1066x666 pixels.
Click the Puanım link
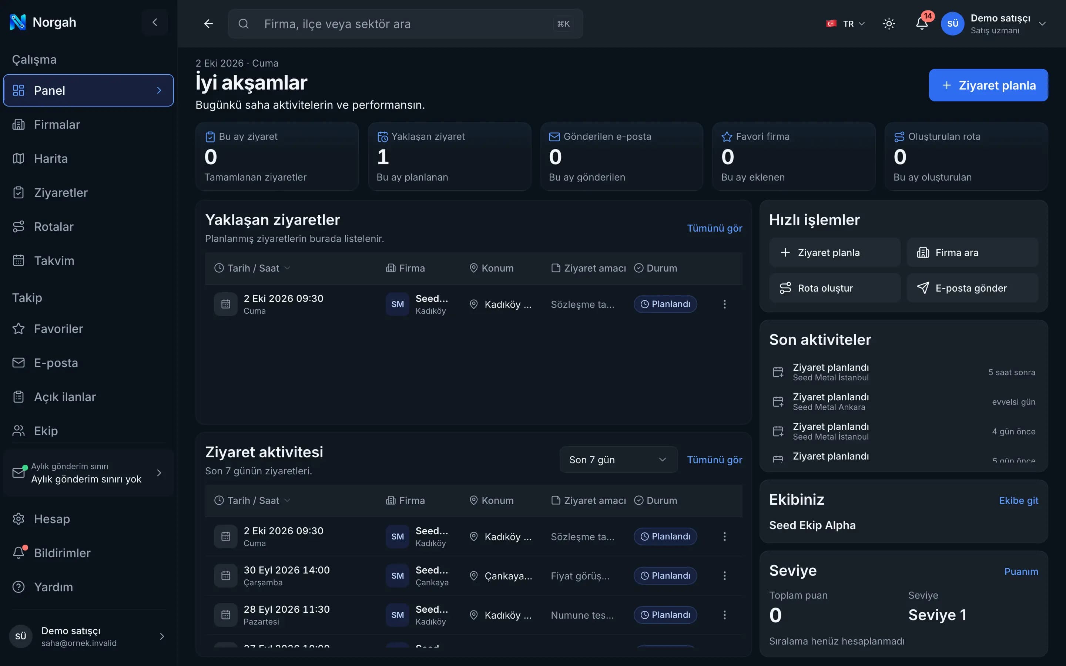[x=1021, y=572]
